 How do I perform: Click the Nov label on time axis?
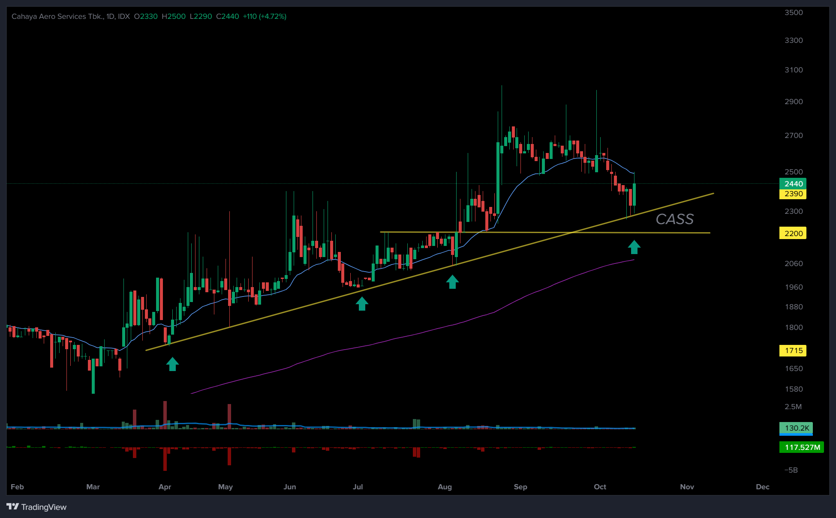pyautogui.click(x=687, y=487)
